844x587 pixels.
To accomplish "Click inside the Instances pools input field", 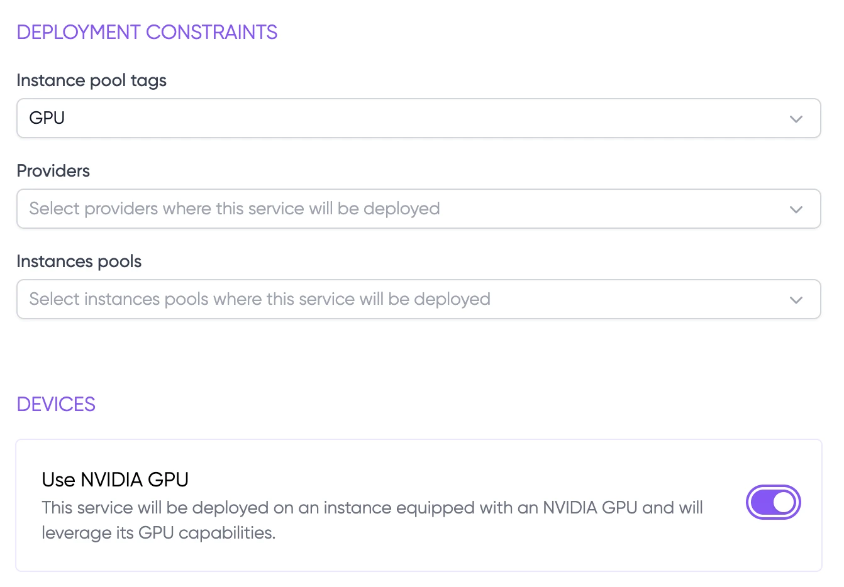I will pyautogui.click(x=259, y=299).
